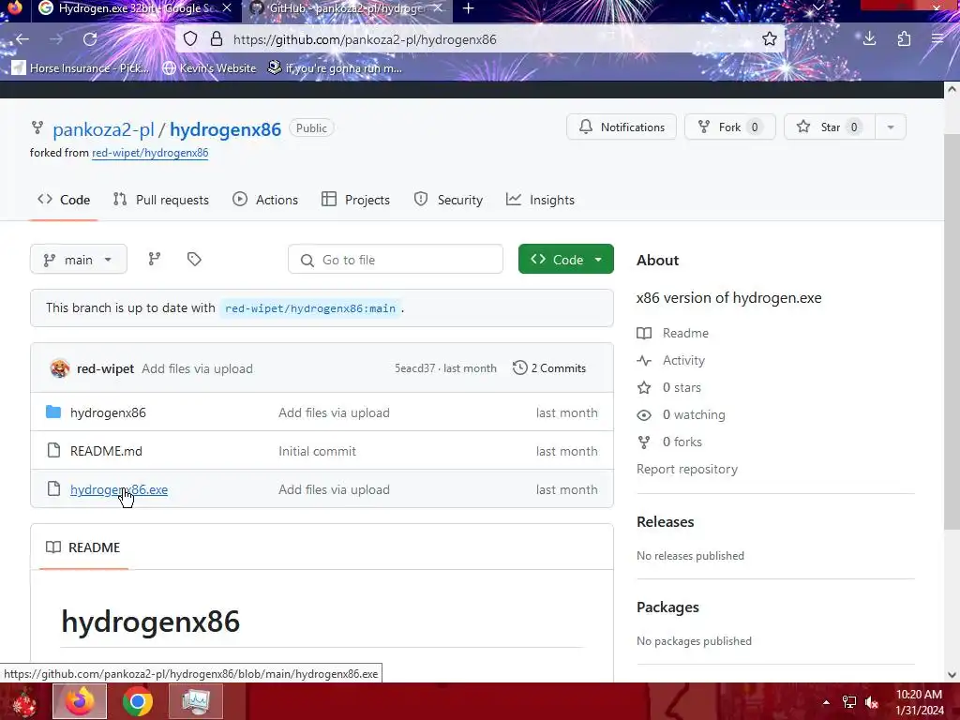
Task: Open the 'Add files via upload' latest commit message
Action: [x=197, y=368]
